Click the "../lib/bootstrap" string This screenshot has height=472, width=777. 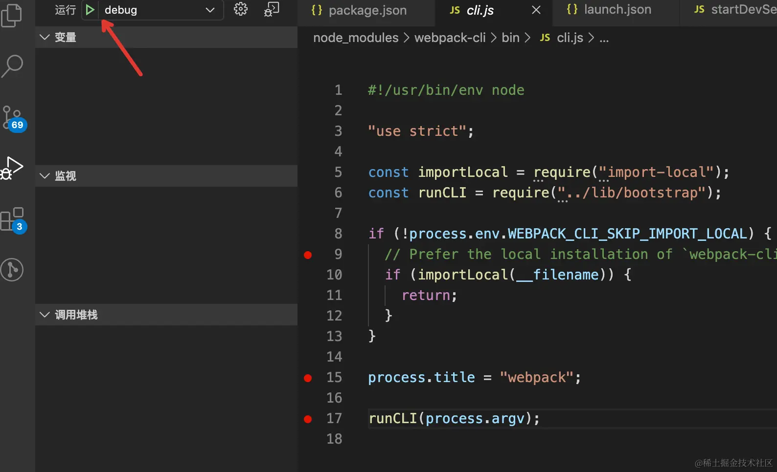tap(632, 193)
